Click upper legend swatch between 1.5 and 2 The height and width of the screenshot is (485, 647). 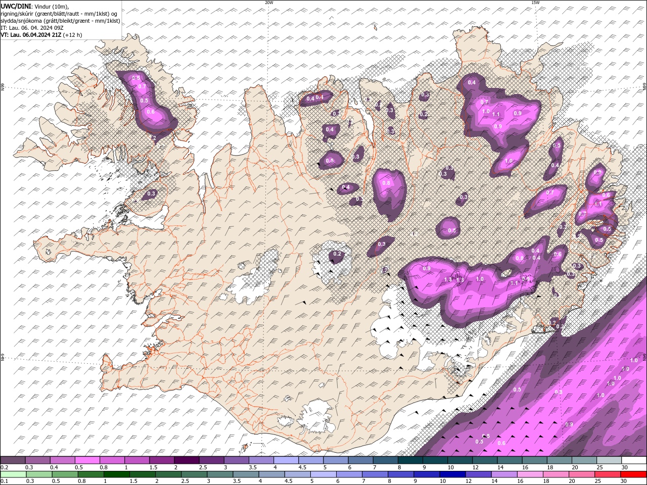click(x=162, y=460)
